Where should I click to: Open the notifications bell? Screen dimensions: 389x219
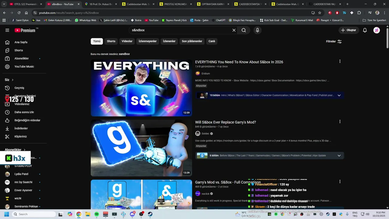point(365,30)
